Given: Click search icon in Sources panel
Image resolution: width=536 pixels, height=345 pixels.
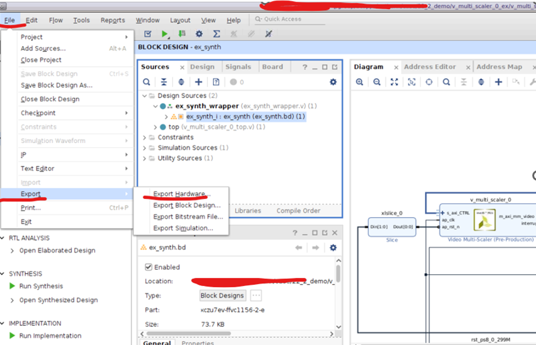Looking at the screenshot, I should point(147,82).
